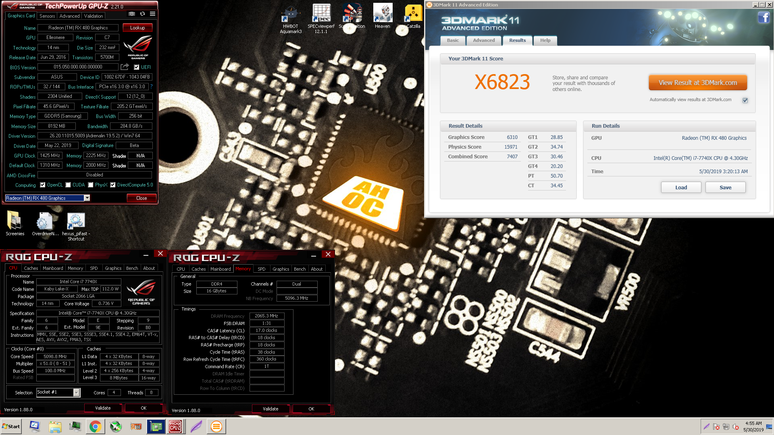Click the GPU-Z refresh icon

(142, 14)
